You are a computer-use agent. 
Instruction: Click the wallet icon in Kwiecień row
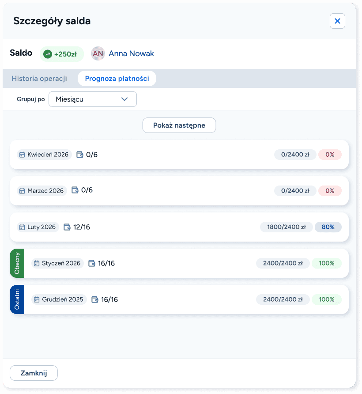80,155
